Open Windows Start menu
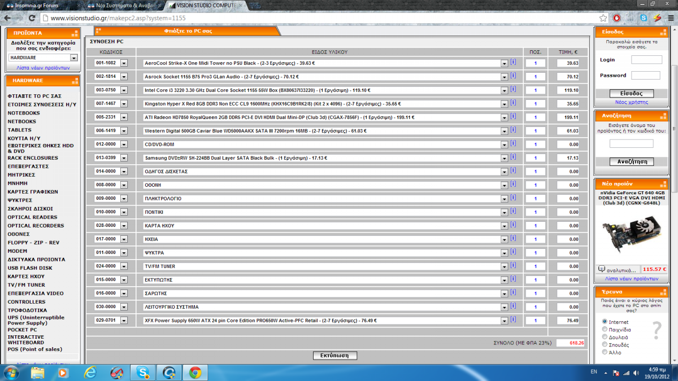The height and width of the screenshot is (381, 678). click(x=12, y=373)
